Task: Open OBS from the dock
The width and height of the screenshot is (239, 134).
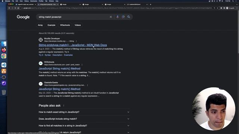Action: click(4, 77)
